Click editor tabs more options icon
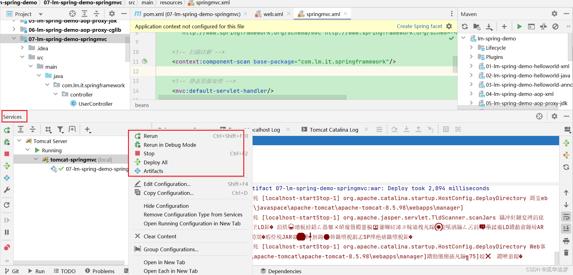This screenshot has height=275, width=573. [x=452, y=14]
